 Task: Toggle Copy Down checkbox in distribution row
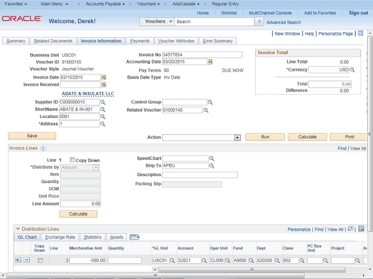point(40,260)
